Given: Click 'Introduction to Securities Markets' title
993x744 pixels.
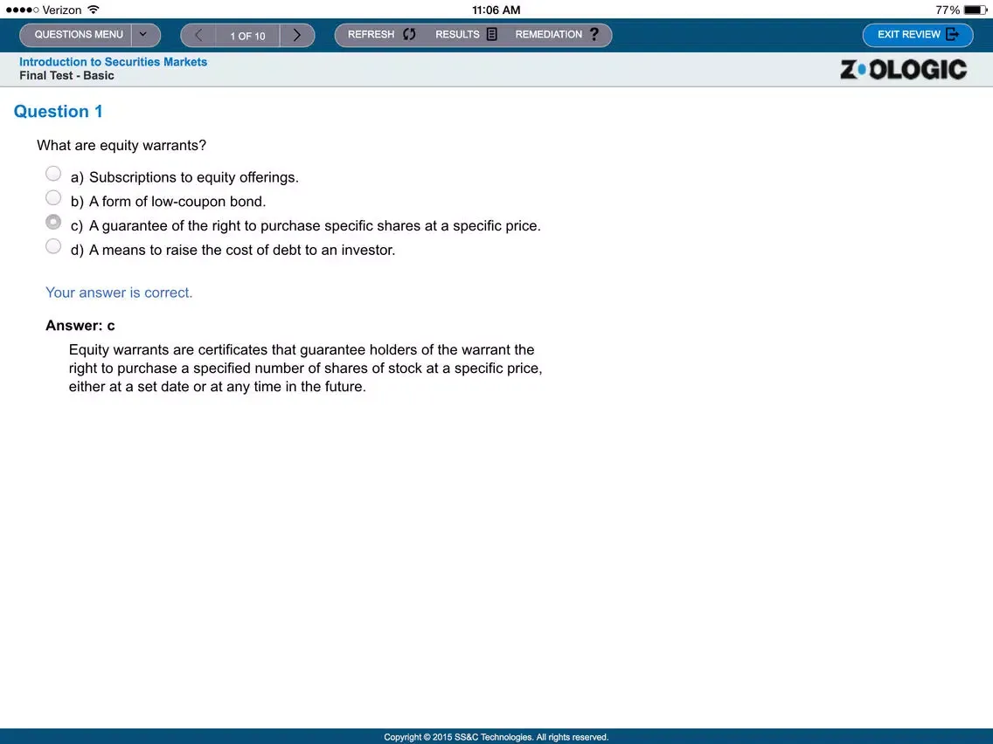Looking at the screenshot, I should tap(114, 62).
